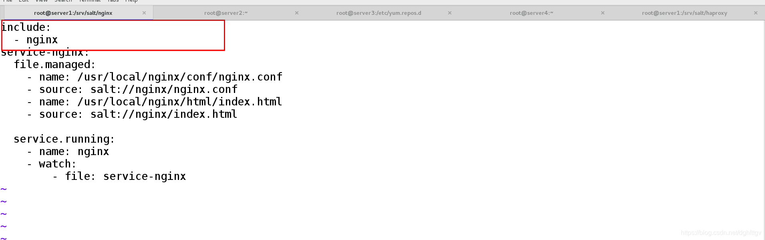765x240 pixels.
Task: Switch to the root@server1:/srv/salt/nginx tab
Action: point(73,13)
